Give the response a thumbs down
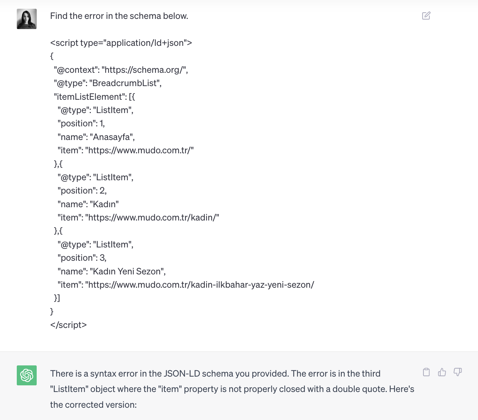 click(458, 372)
